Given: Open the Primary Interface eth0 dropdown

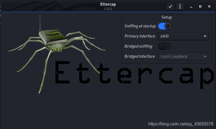Looking at the screenshot, I should 183,36.
